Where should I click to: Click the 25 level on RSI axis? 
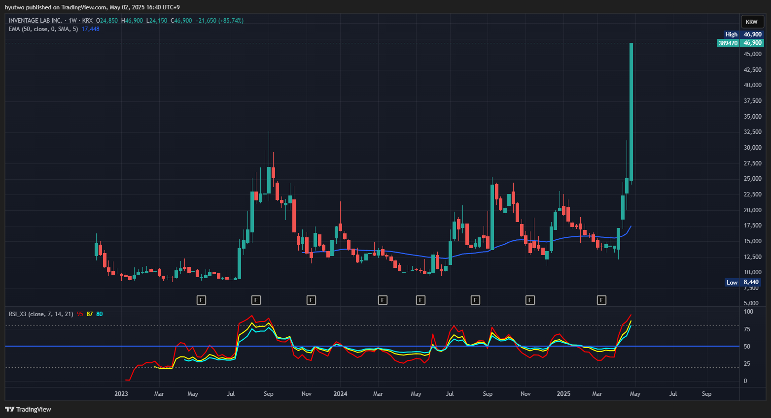click(747, 364)
